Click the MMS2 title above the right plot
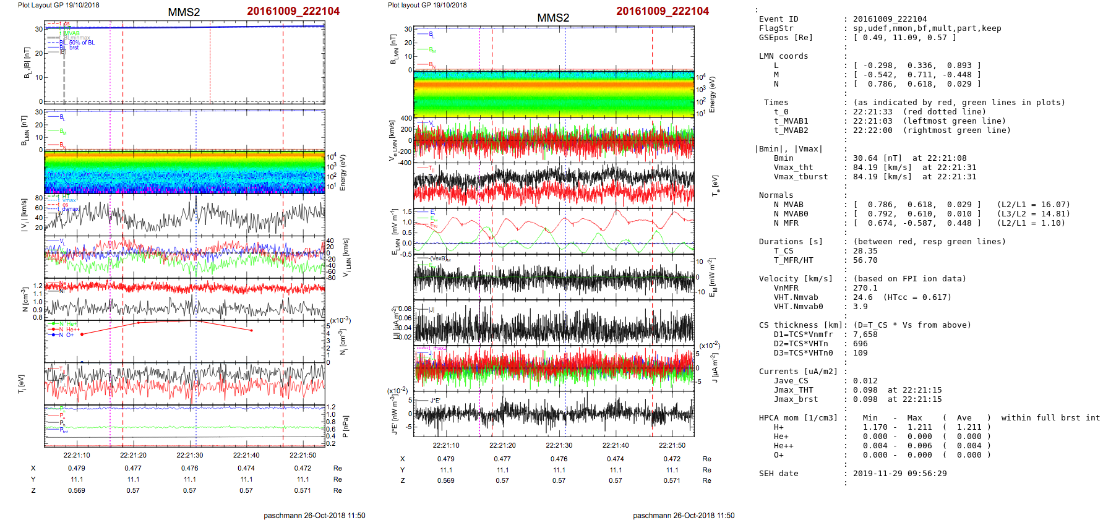Screen dimensions: 1116x520 click(553, 18)
